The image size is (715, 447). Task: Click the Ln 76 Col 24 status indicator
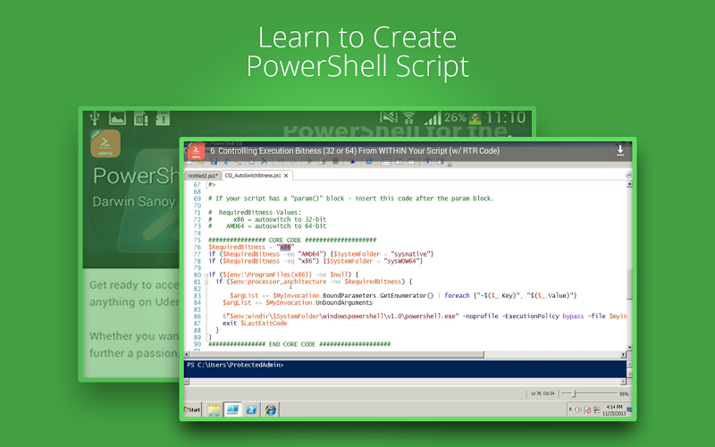click(543, 393)
